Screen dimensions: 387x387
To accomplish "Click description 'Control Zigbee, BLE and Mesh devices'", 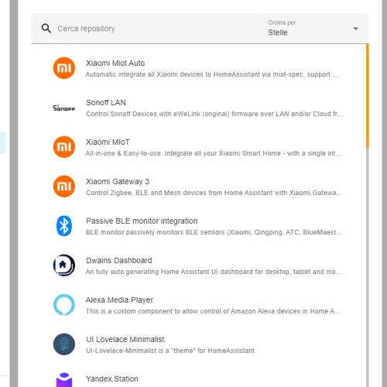I will [x=214, y=193].
